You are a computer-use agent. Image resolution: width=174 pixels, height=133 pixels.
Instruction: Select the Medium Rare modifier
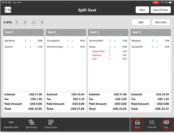[109, 52]
